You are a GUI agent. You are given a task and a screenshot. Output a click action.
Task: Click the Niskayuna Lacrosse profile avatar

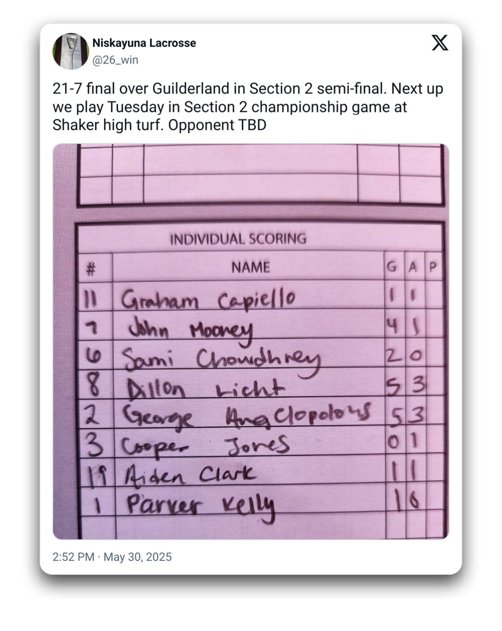point(70,51)
